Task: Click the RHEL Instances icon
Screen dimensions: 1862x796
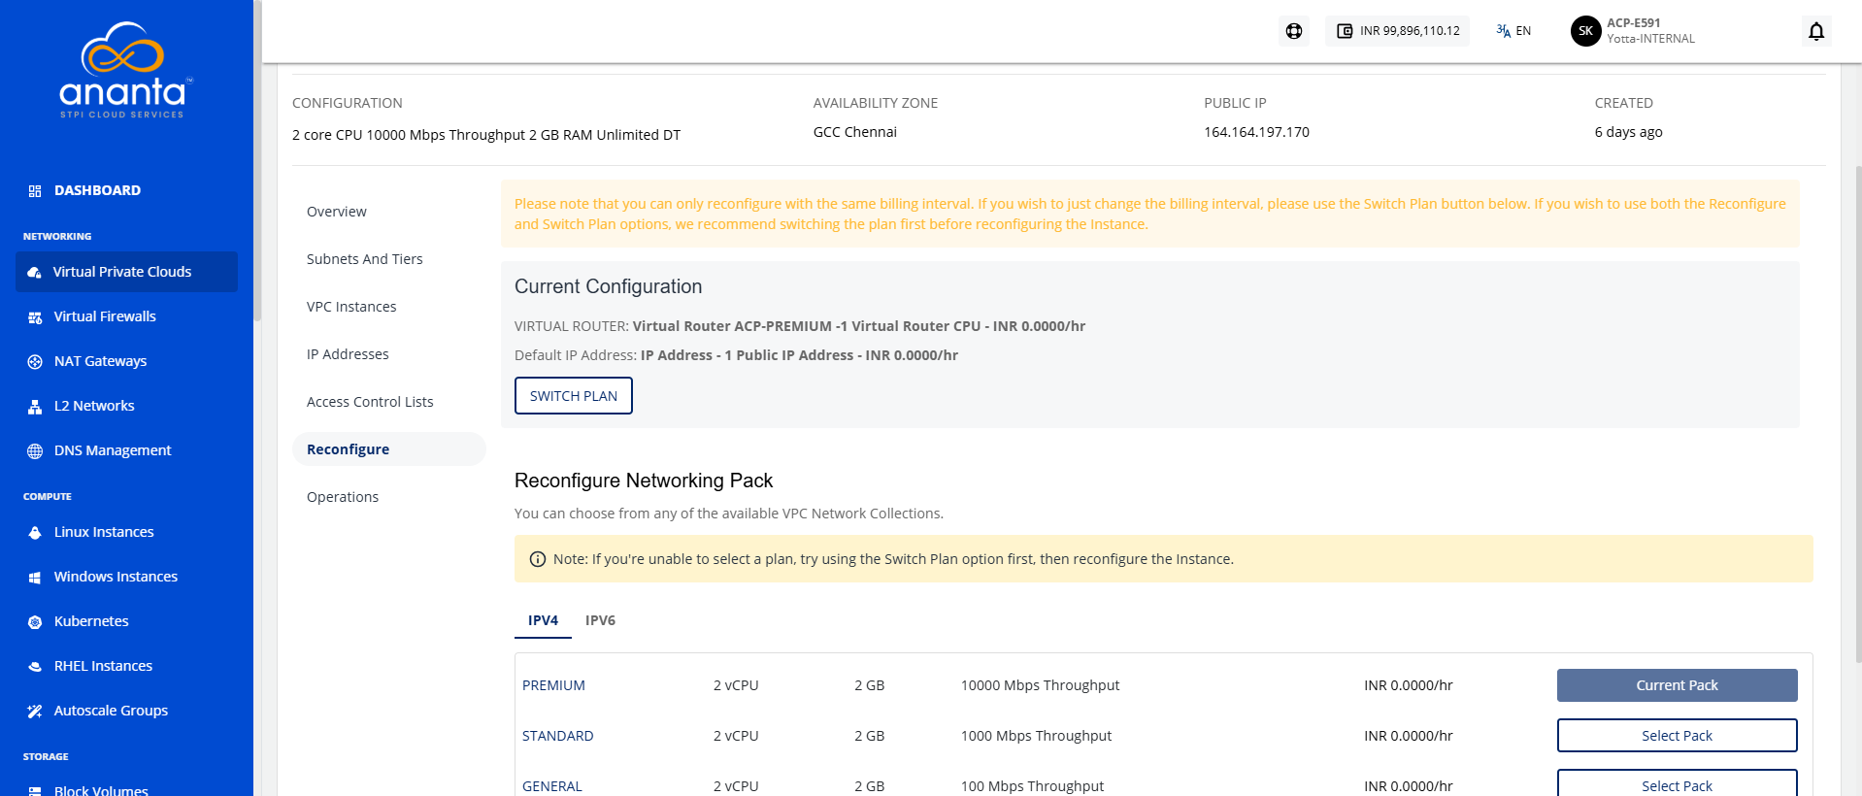Action: (35, 667)
